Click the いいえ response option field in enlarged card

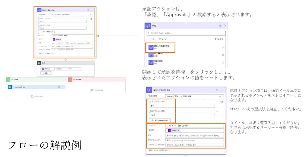pos(182,115)
